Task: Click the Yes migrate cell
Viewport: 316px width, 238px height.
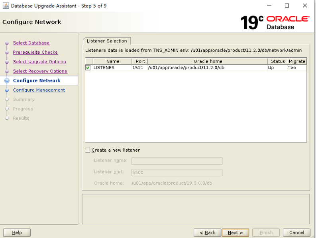Action: coord(296,68)
